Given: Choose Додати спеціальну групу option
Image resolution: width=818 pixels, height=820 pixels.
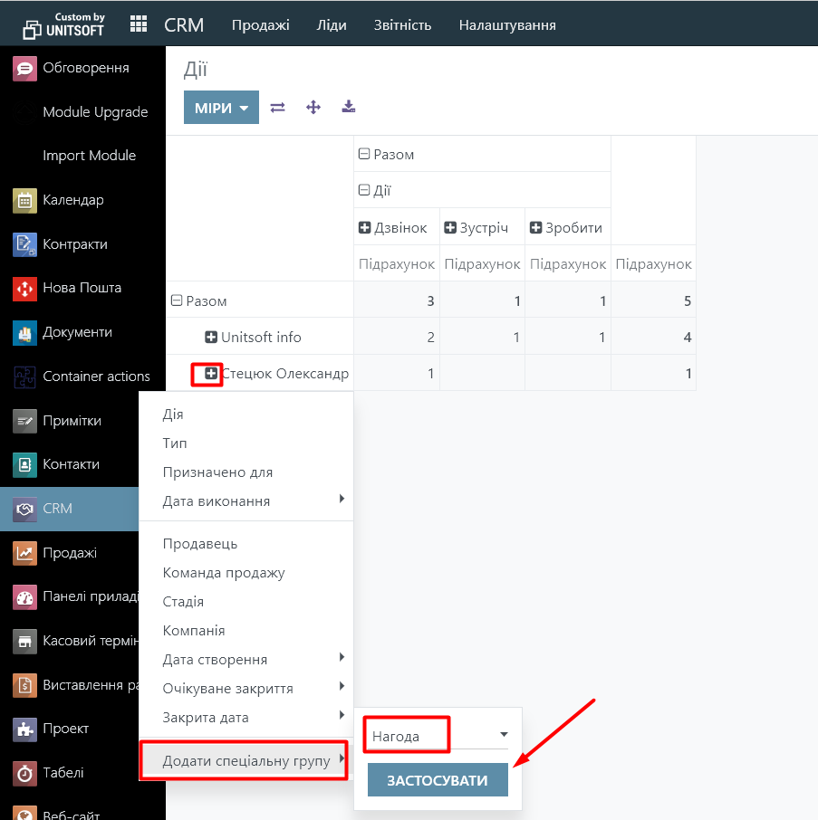Looking at the screenshot, I should tap(245, 761).
